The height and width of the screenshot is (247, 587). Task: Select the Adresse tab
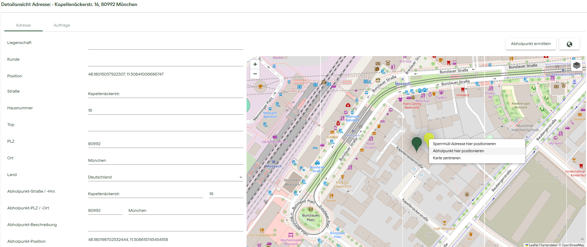point(23,25)
